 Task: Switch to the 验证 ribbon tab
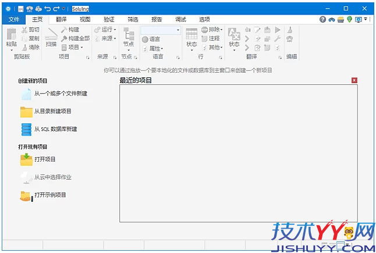[109, 19]
